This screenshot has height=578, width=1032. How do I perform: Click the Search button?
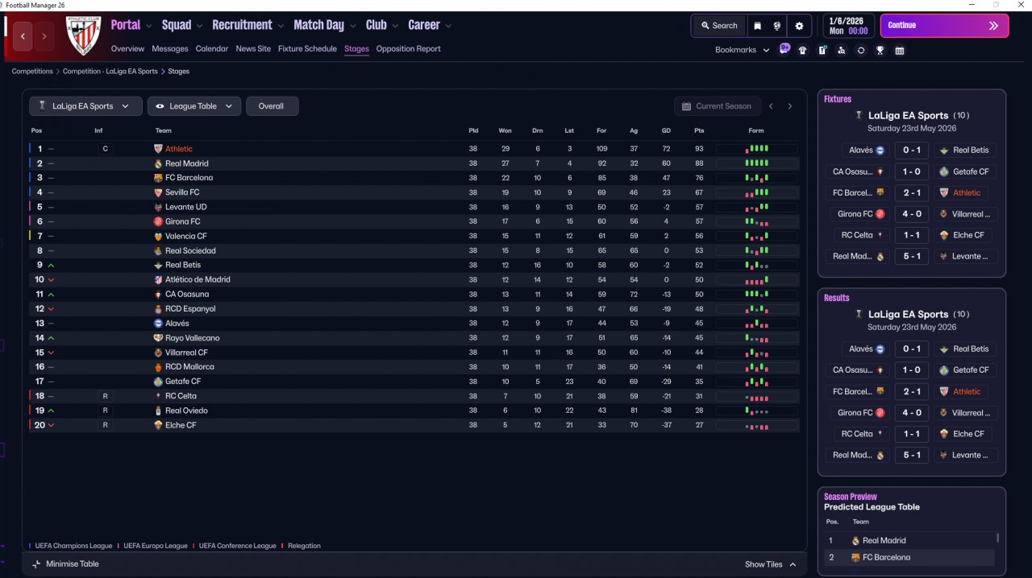tap(719, 26)
